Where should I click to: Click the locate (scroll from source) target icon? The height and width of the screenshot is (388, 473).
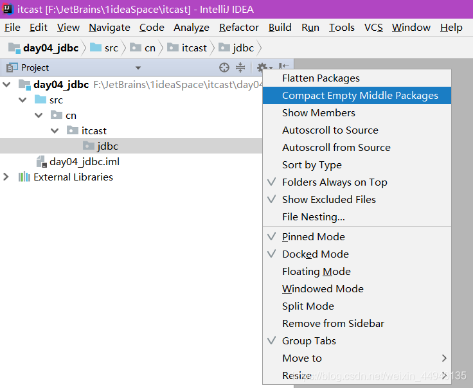coord(224,67)
